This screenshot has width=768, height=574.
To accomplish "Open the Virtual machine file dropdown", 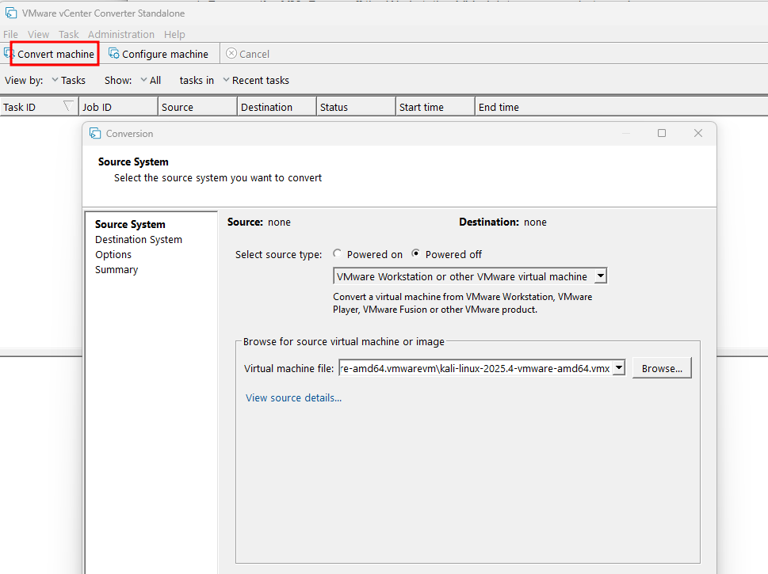I will coord(619,368).
